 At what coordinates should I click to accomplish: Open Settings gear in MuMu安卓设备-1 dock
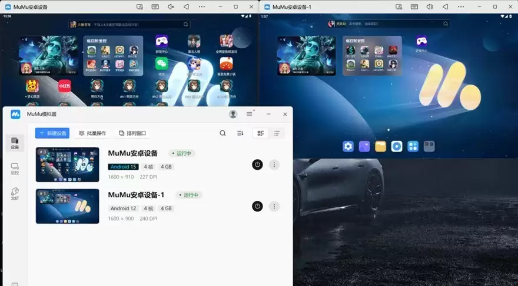(348, 146)
